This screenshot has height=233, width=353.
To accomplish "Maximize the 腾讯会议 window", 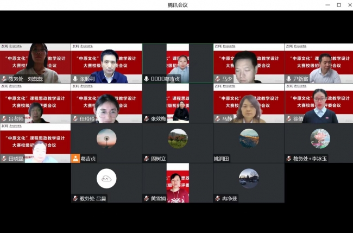I will (x=339, y=5).
